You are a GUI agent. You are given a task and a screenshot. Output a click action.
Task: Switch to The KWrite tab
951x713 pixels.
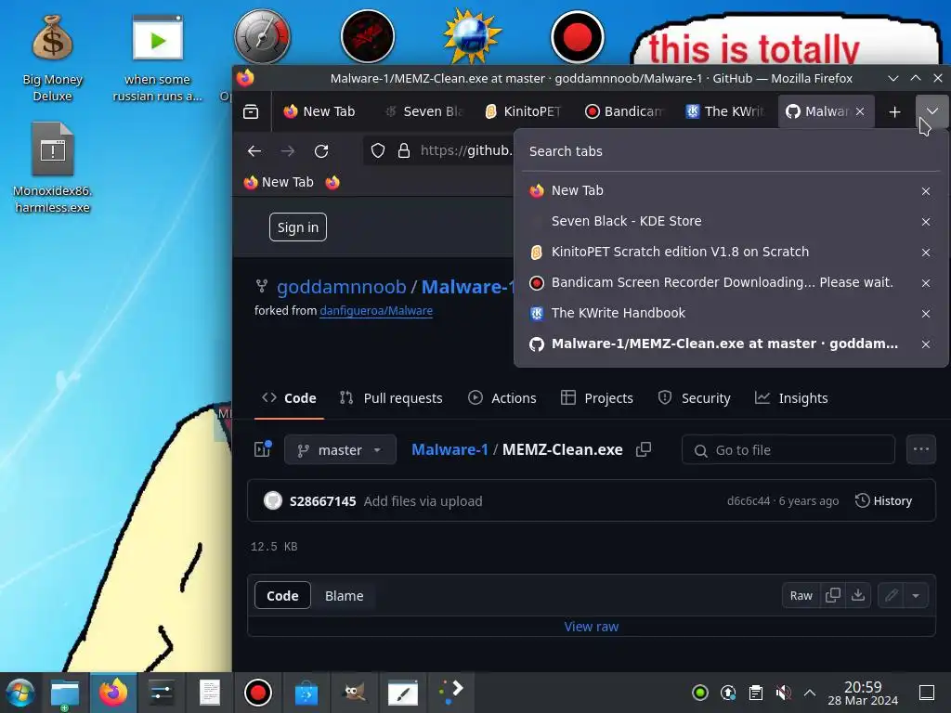coord(725,111)
